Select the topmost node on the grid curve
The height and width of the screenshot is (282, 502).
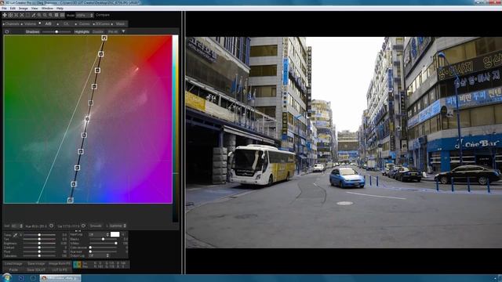[x=104, y=38]
